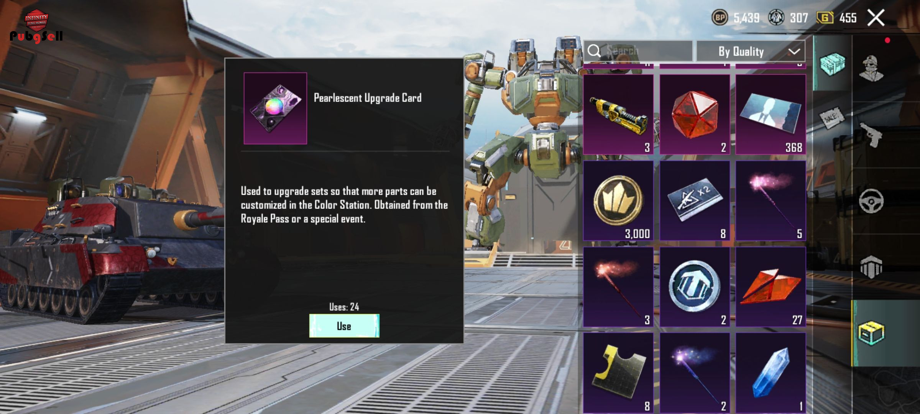Click the UC gold currency icon
Viewport: 920px width, 414px height.
(x=825, y=18)
